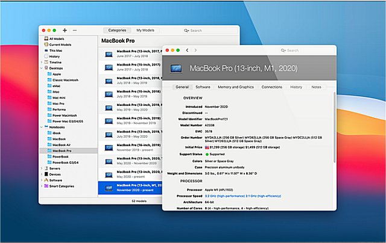Open search options dropdown in main window
This screenshot has height=243, width=386.
[x=186, y=31]
